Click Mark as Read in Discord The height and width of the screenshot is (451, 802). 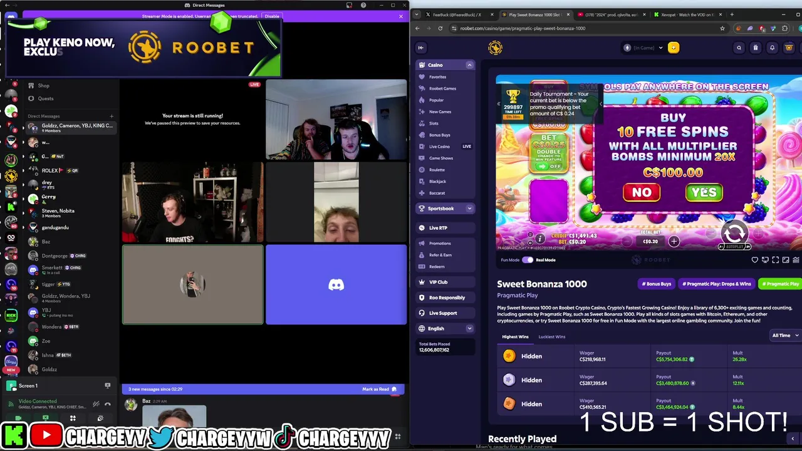(379, 389)
